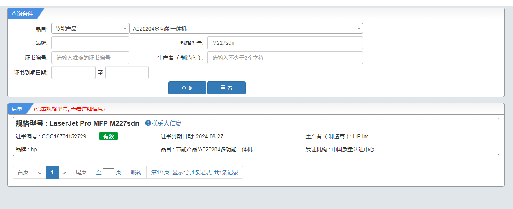Click the green 有效 status badge
Screen dimensions: 513x209
[109, 136]
